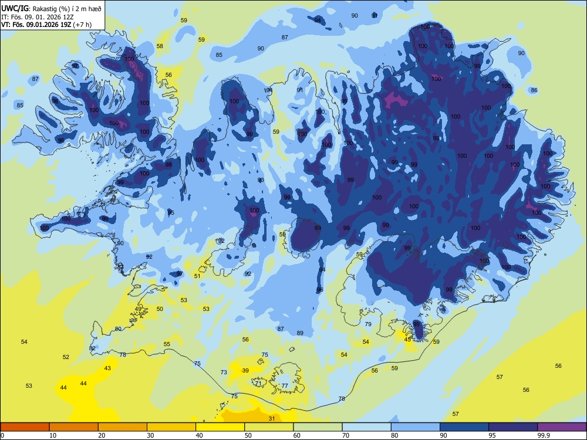This screenshot has height=440, width=587.
Task: Click the '95' humidity value on the map
Action: click(x=171, y=213)
